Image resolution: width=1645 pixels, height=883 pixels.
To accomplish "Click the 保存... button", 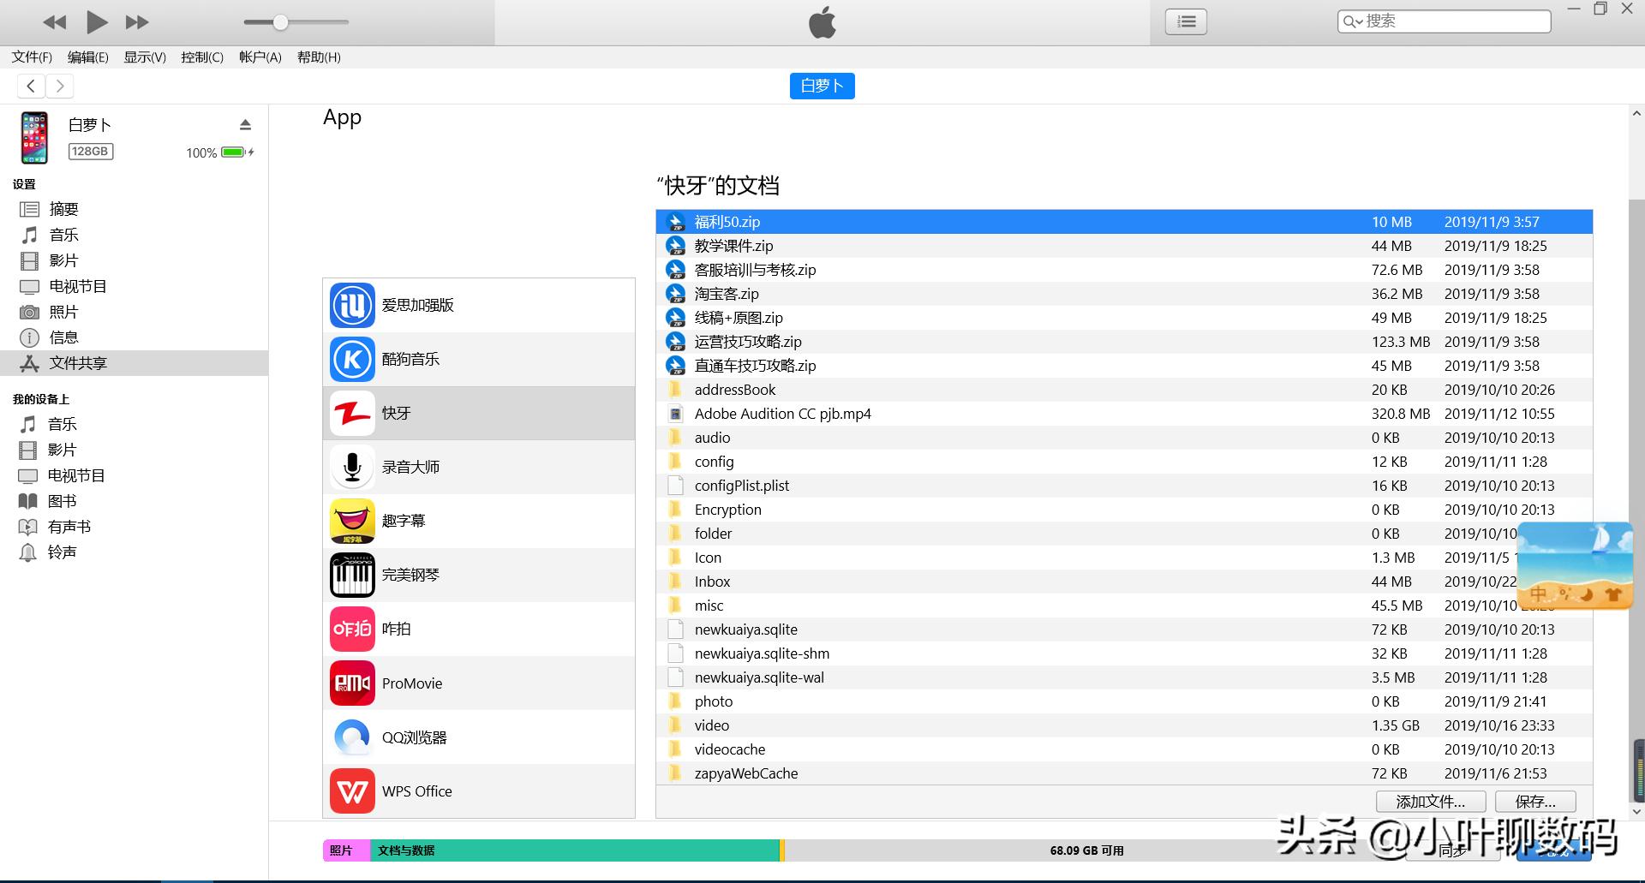I will pos(1535,802).
